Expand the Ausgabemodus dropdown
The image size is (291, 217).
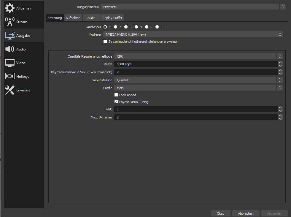coord(193,7)
